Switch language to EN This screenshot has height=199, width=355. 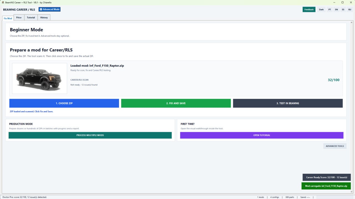(336, 9)
